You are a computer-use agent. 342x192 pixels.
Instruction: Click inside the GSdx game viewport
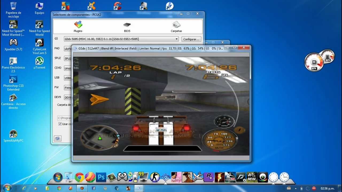[x=161, y=106]
